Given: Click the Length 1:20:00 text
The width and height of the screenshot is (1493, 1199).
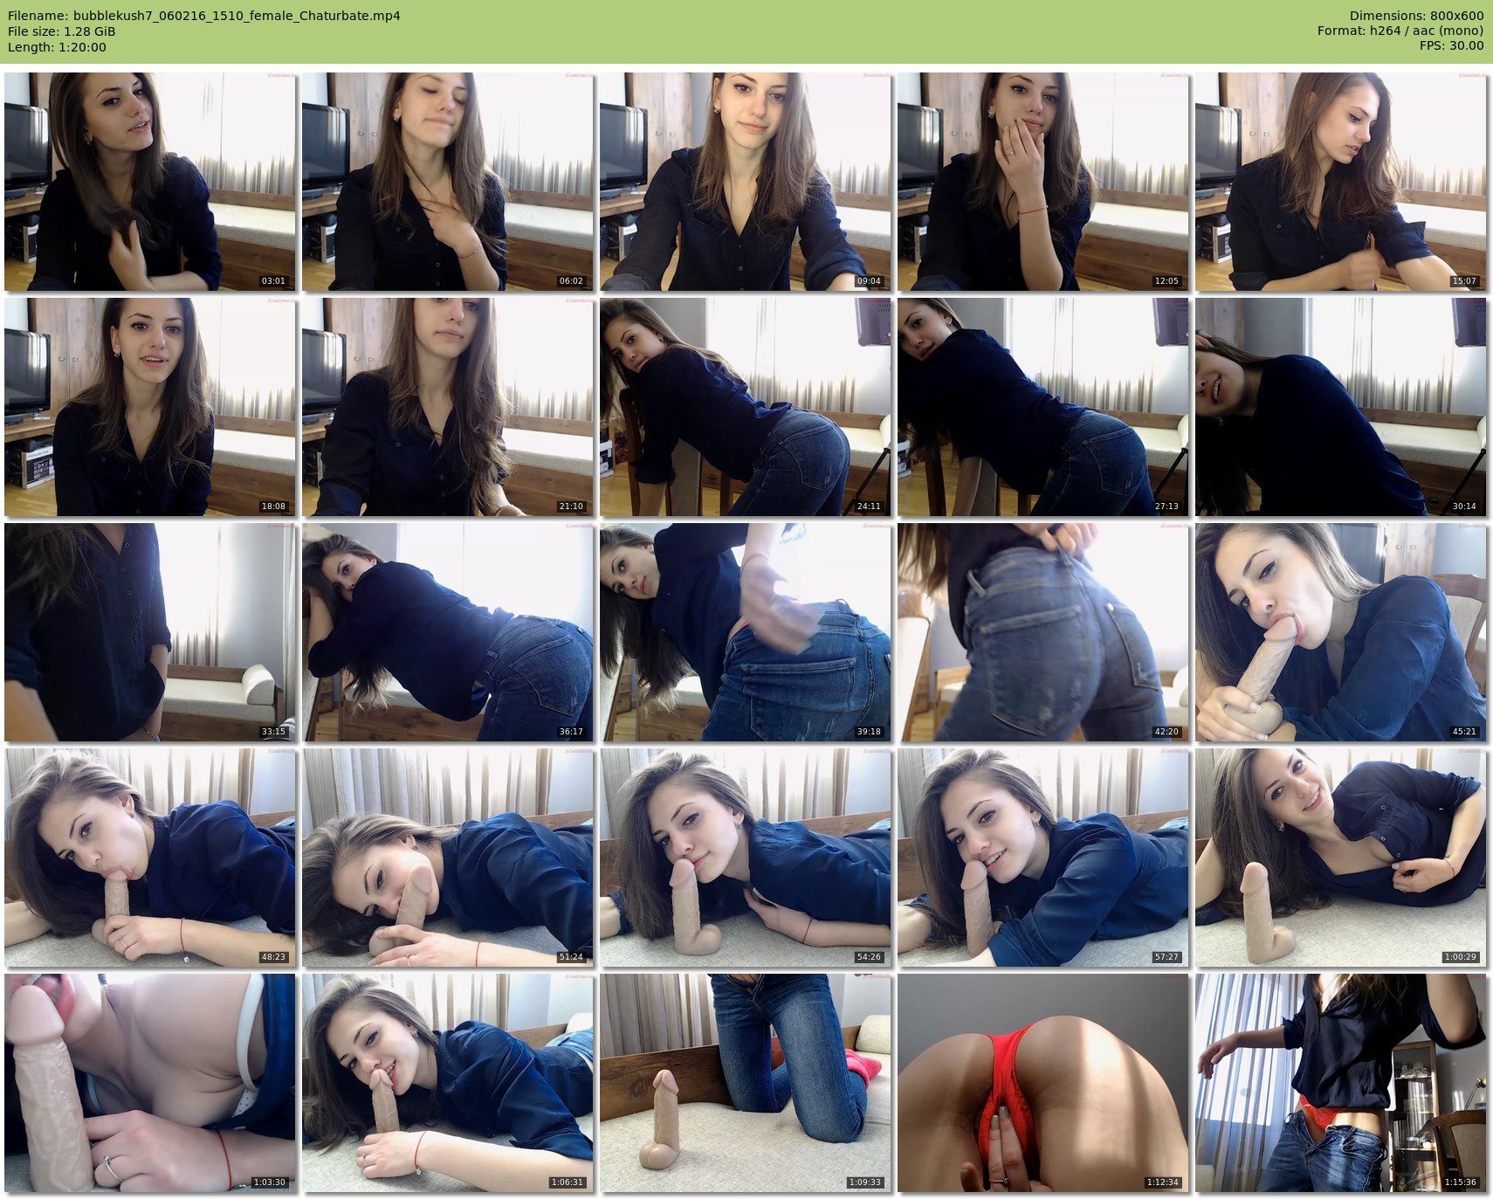Looking at the screenshot, I should [57, 47].
